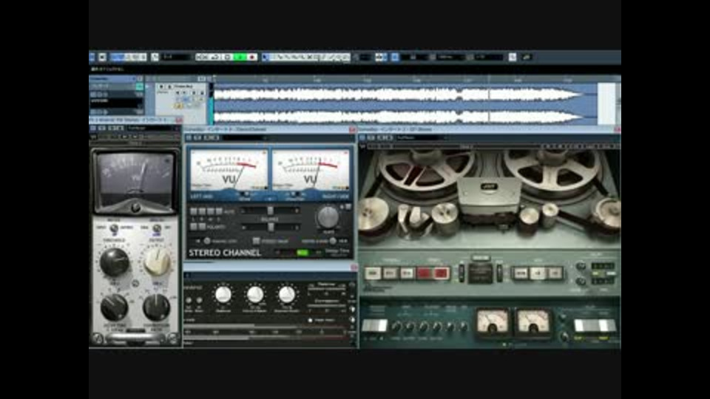Viewport: 710px width, 399px height.
Task: Flip the white rocker switch at tape bottom right
Action: tap(595, 325)
